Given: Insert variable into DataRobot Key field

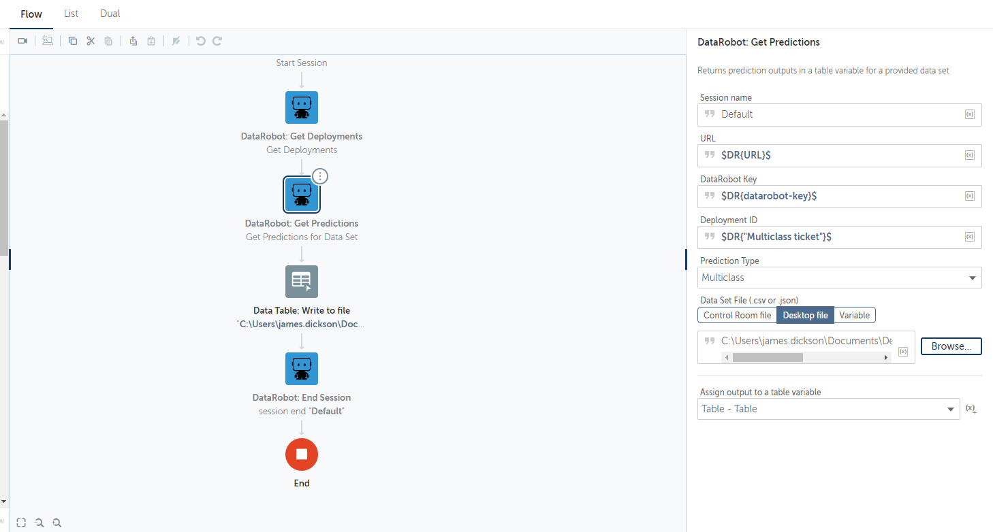Looking at the screenshot, I should point(970,196).
